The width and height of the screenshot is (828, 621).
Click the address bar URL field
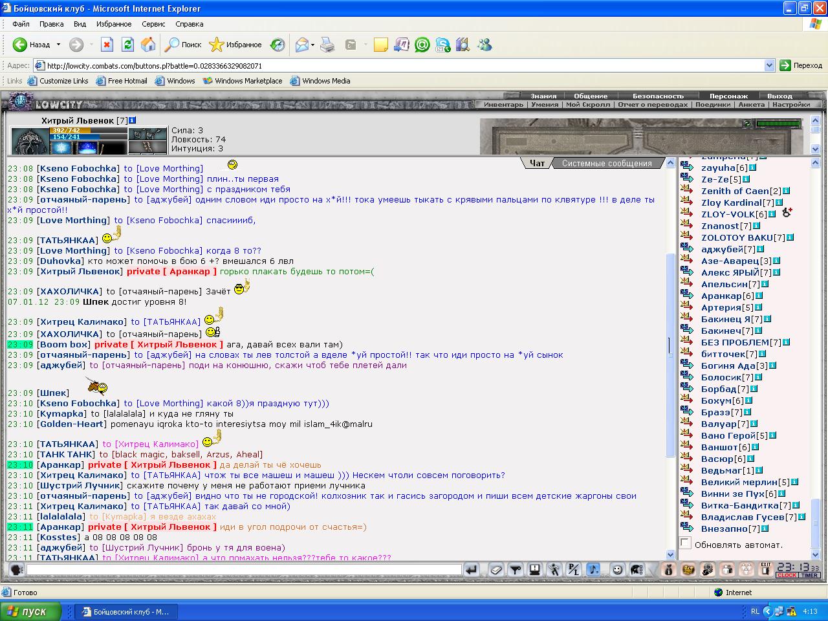tap(404, 65)
